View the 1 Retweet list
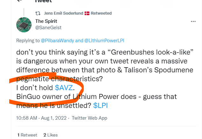 pos(27,135)
